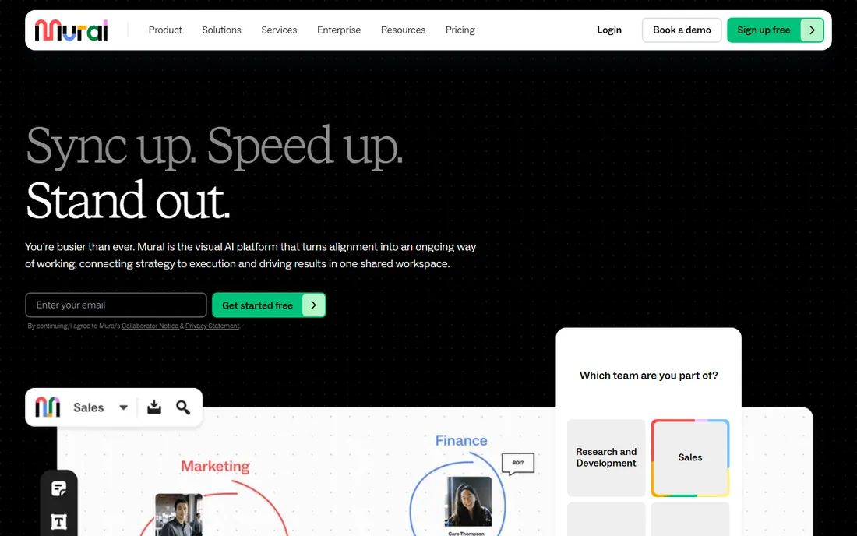Focus the Enter your email field
The width and height of the screenshot is (857, 536).
(x=116, y=305)
